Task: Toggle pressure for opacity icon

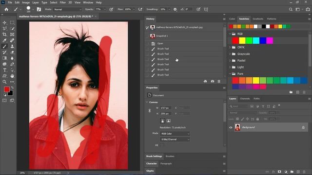Action: click(x=111, y=9)
